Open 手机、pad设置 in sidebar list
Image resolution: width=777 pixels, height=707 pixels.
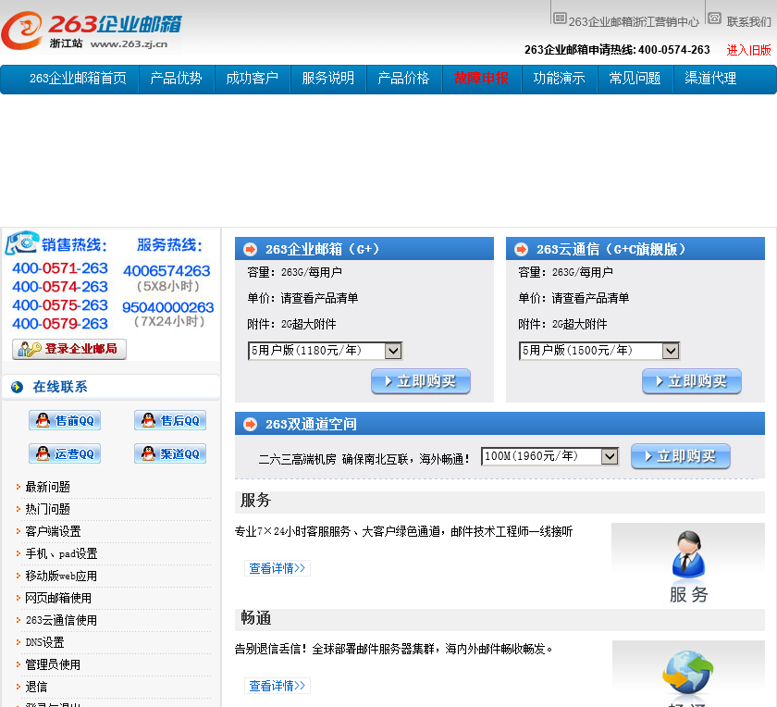click(61, 553)
